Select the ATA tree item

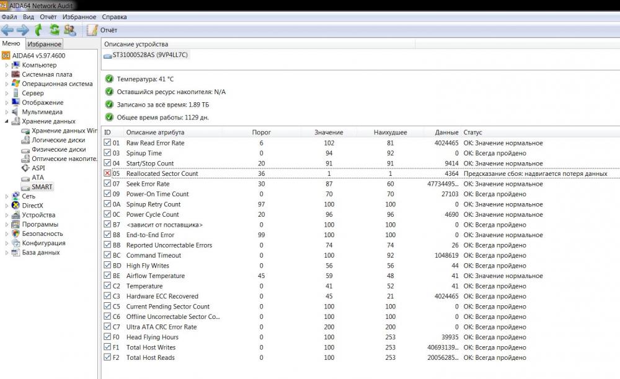(38, 177)
